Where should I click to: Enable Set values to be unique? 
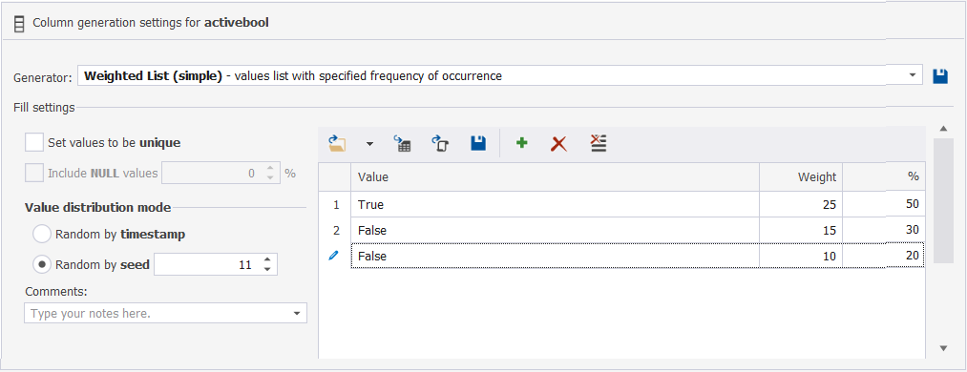coord(34,143)
